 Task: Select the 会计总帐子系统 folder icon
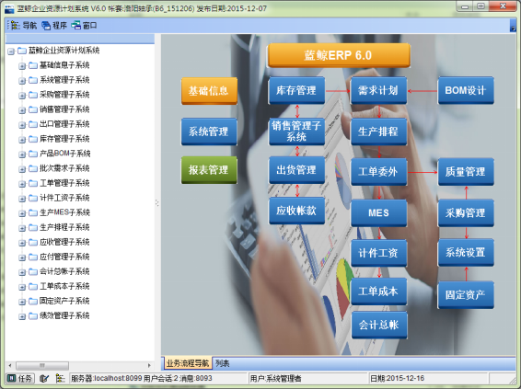point(33,271)
